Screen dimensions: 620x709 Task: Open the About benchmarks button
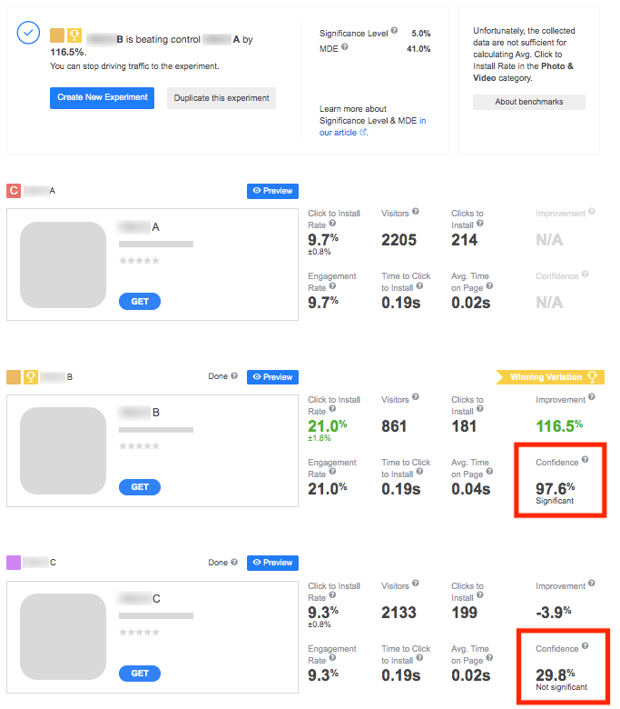click(529, 102)
